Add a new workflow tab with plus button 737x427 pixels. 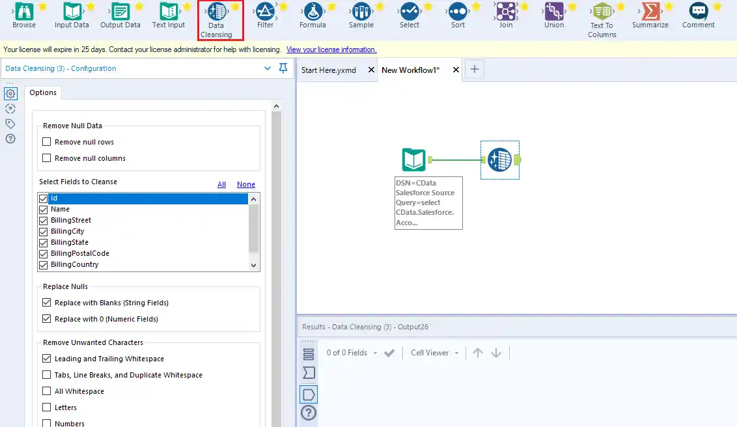[474, 70]
